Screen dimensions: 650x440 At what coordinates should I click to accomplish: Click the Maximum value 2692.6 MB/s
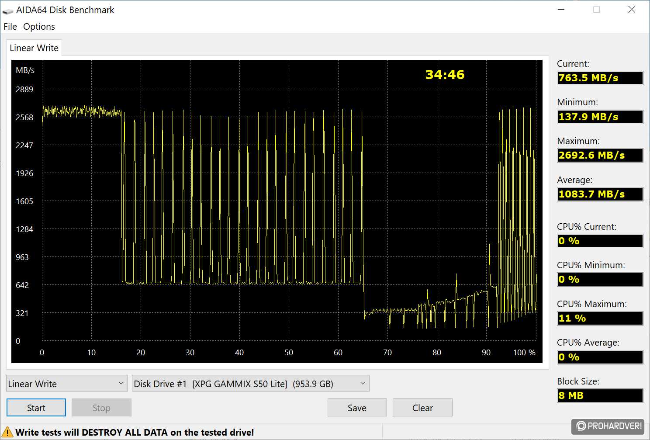pyautogui.click(x=600, y=155)
